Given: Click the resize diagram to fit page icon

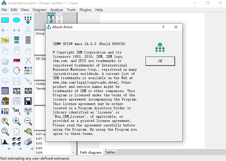Looking at the screenshot, I should [x=16, y=131].
